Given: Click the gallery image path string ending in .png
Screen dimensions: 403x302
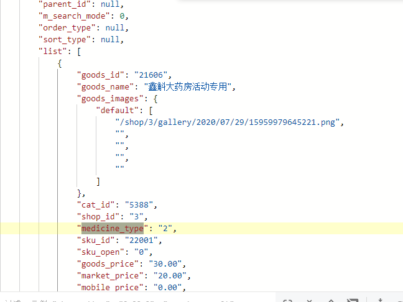Looking at the screenshot, I should point(229,122).
